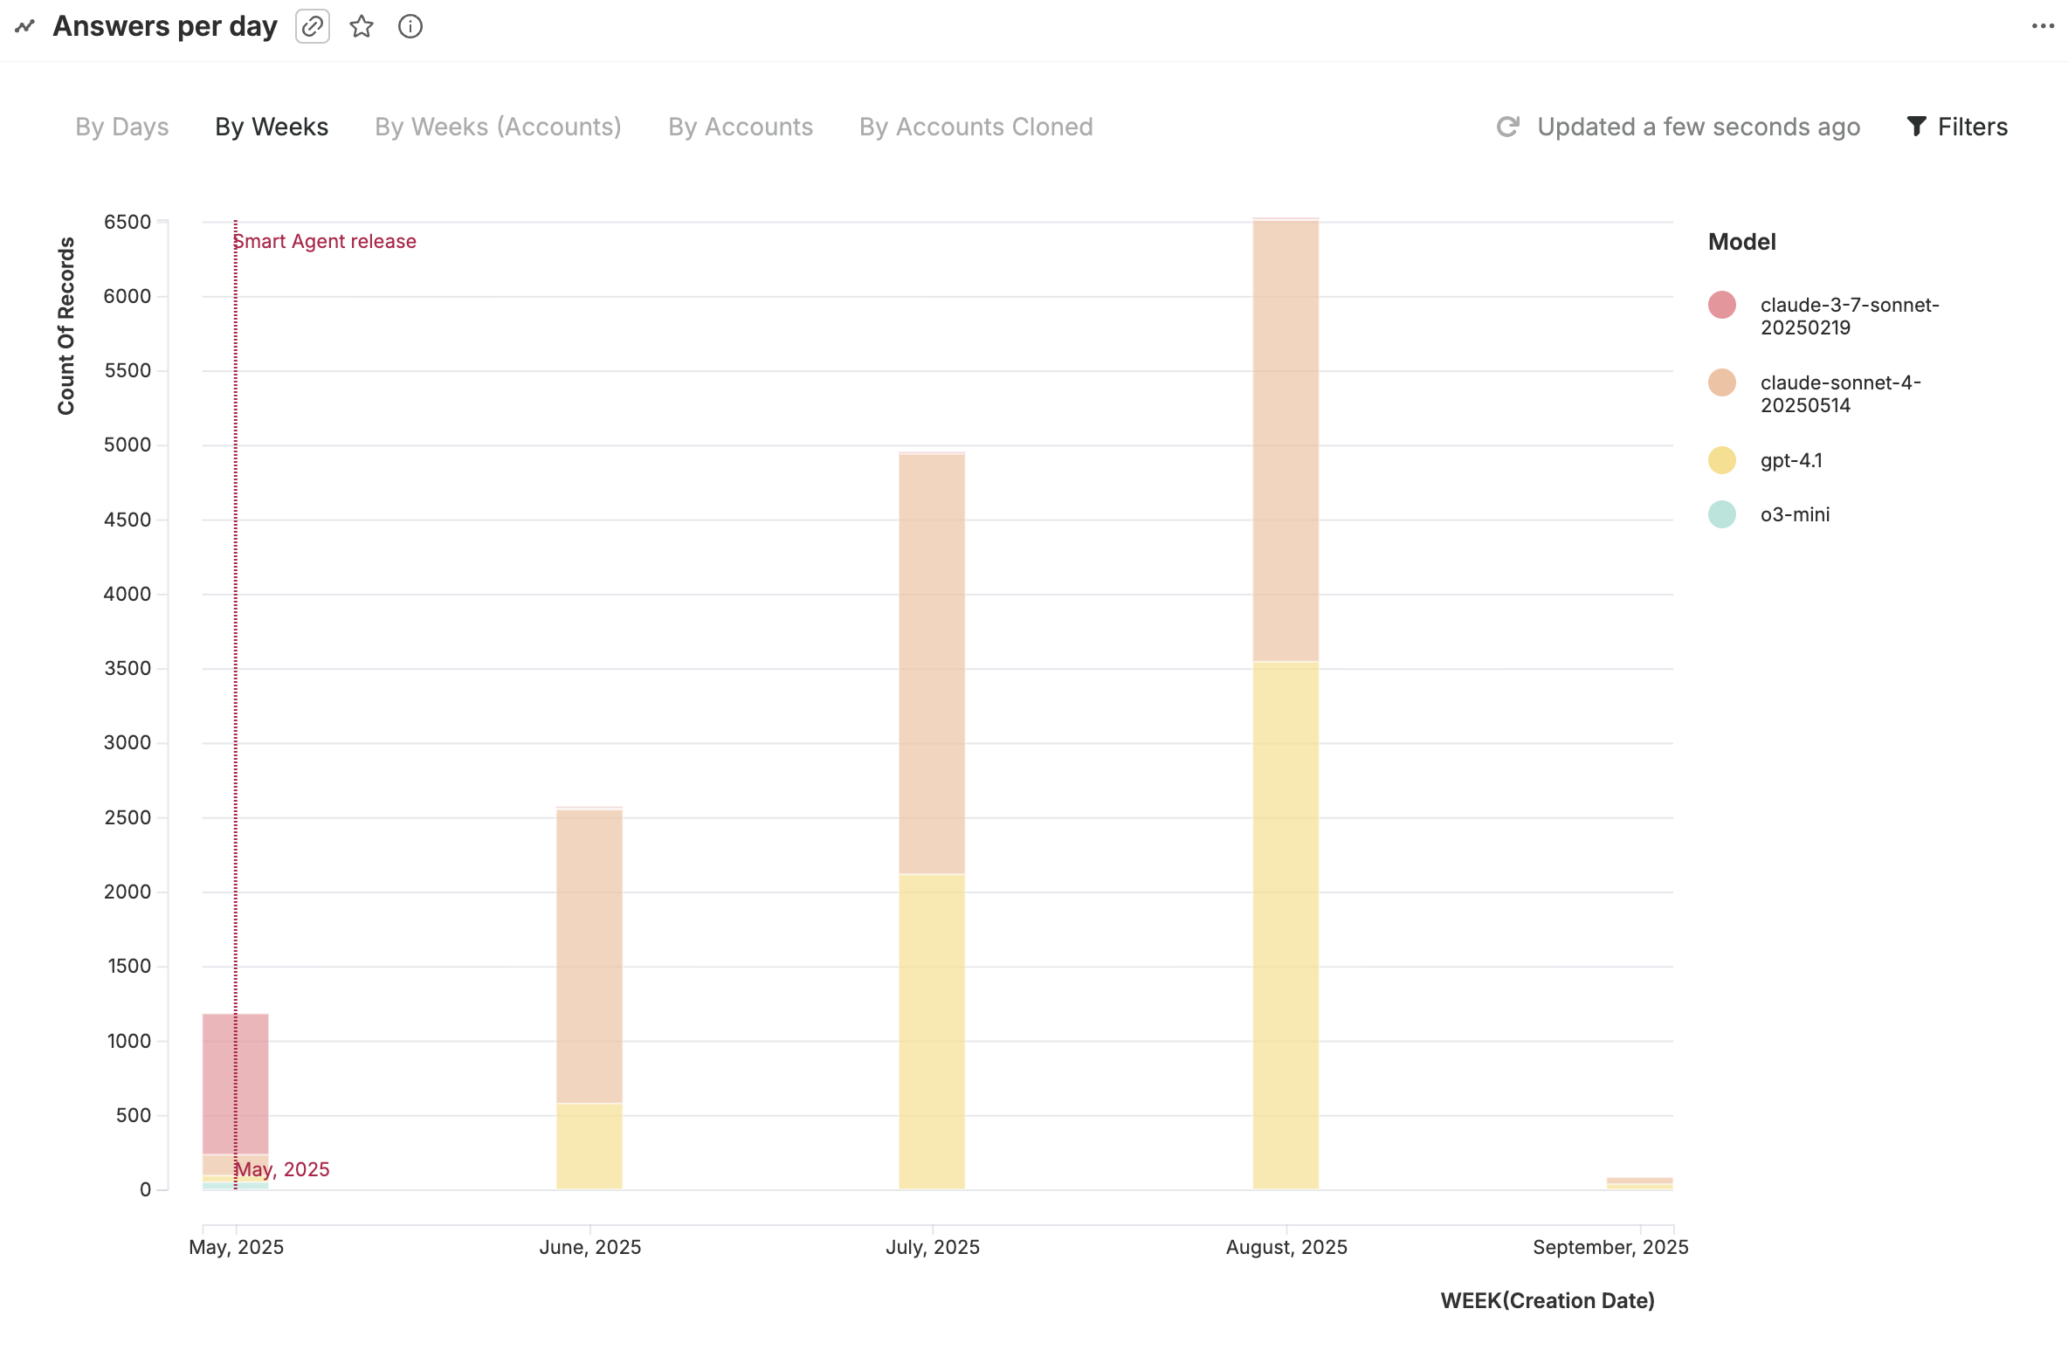
Task: Click July 2025 claude-sonnet-4 bar segment
Action: pos(932,664)
